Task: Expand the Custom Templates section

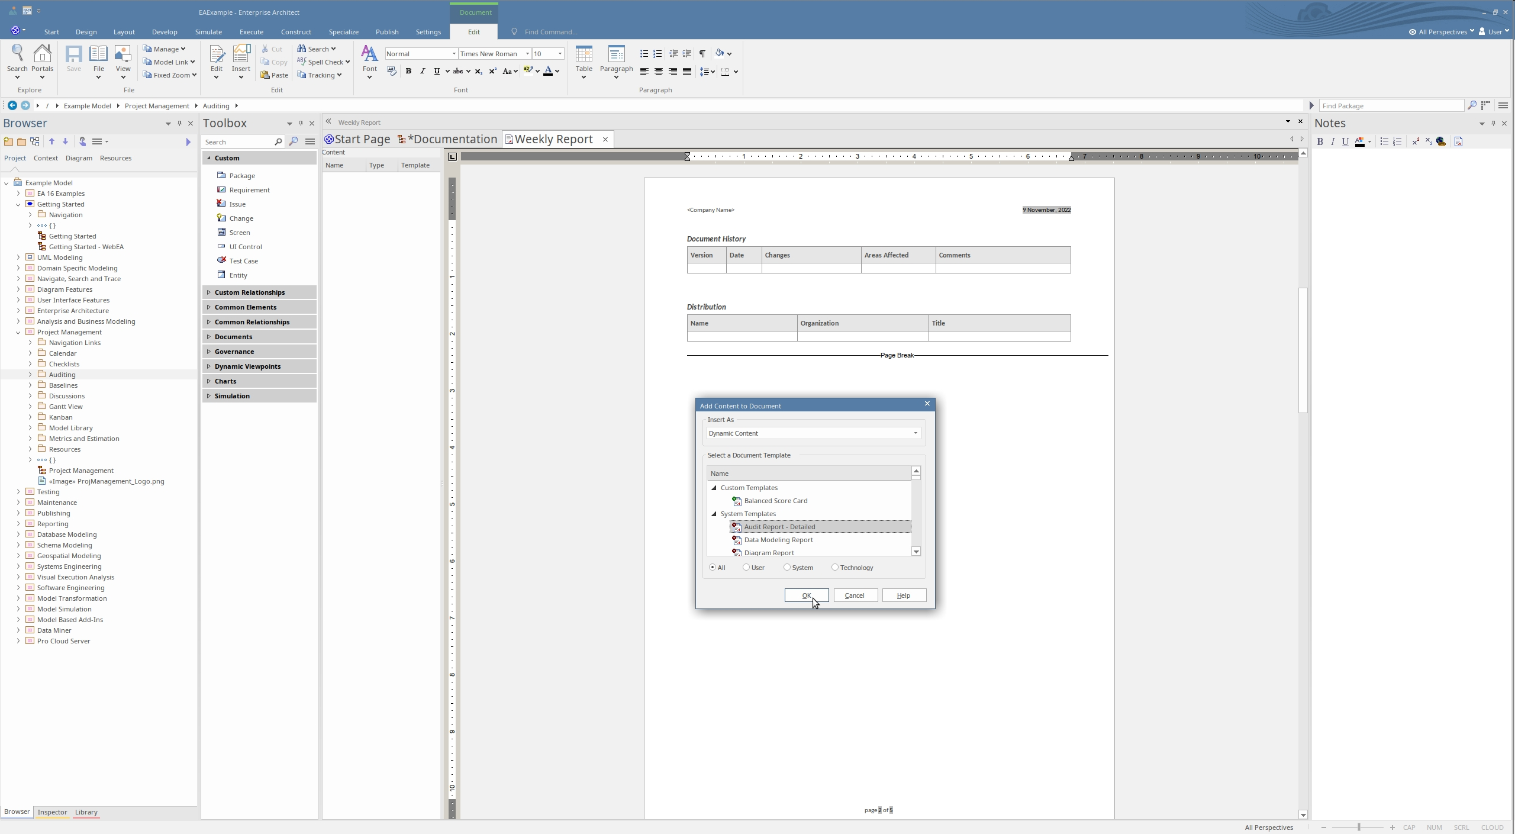Action: [714, 487]
